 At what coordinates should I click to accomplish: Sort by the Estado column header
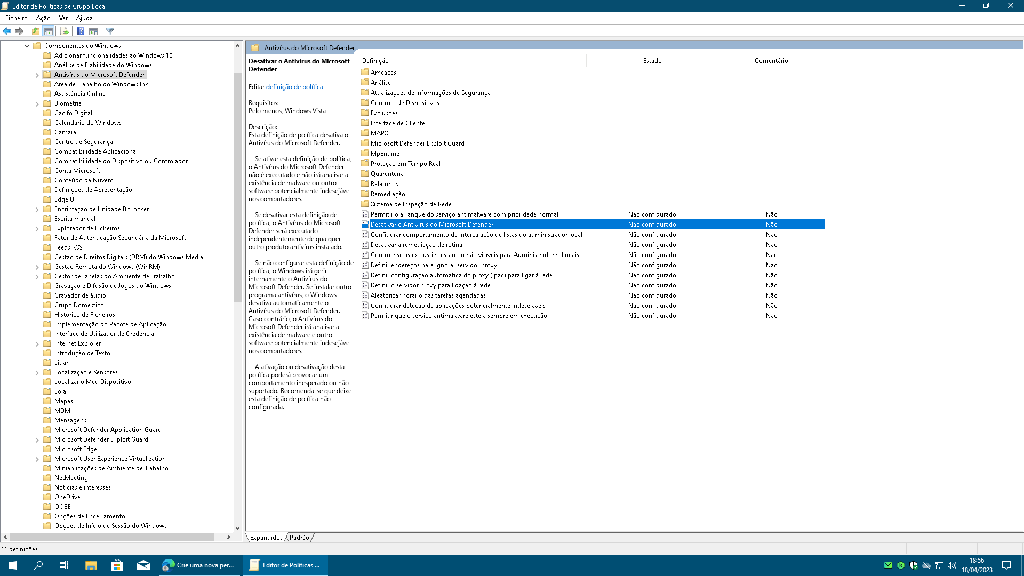652,61
